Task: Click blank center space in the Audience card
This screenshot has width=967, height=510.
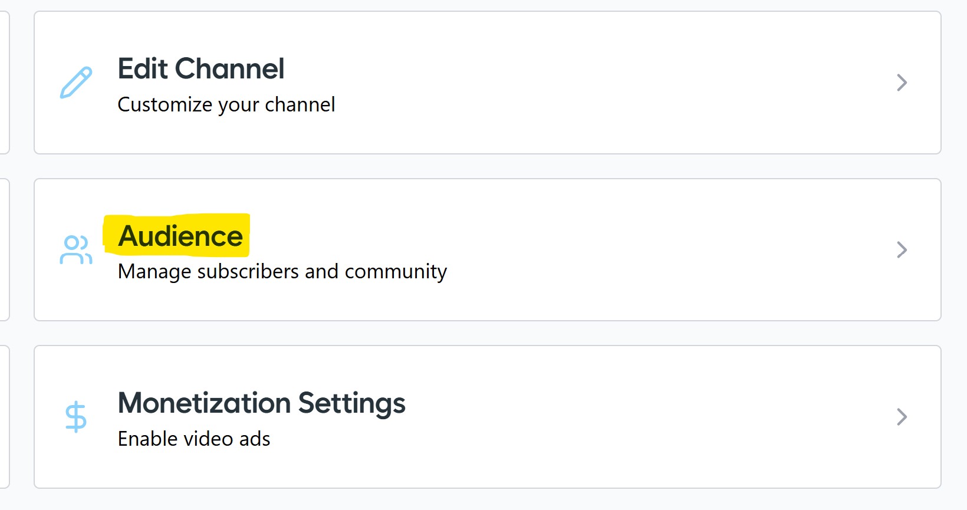Action: click(649, 250)
